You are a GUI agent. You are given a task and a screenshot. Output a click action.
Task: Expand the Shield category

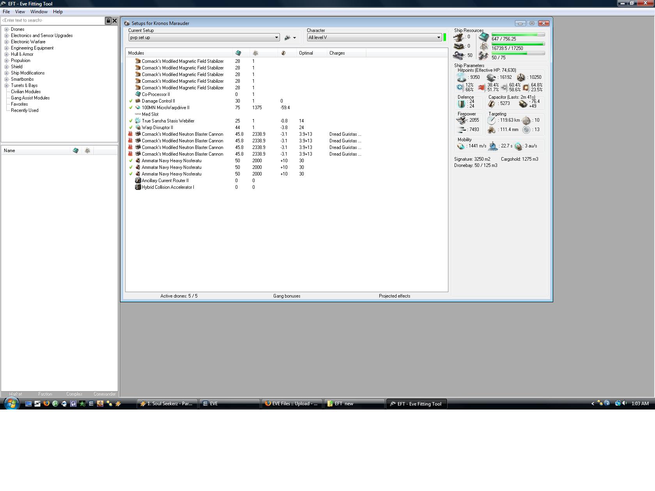[x=7, y=67]
